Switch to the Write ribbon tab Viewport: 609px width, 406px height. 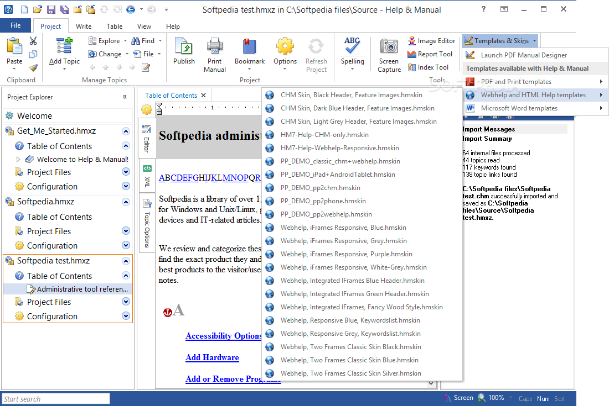click(x=84, y=27)
